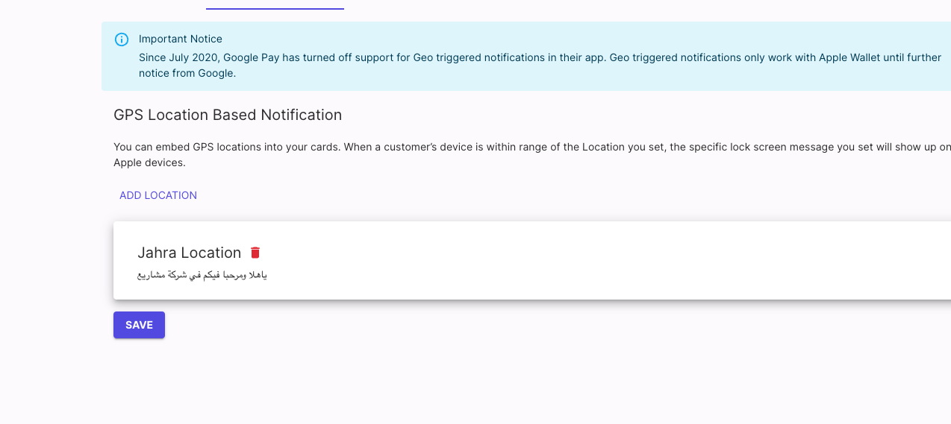Delete the Jahra Location entry via trash icon
951x424 pixels.
(x=255, y=253)
